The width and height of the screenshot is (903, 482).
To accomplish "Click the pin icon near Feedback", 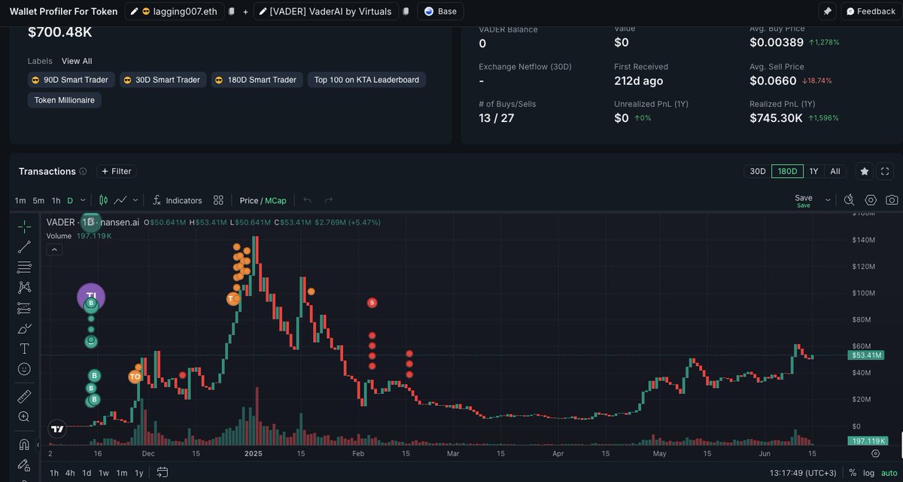I will coord(827,11).
